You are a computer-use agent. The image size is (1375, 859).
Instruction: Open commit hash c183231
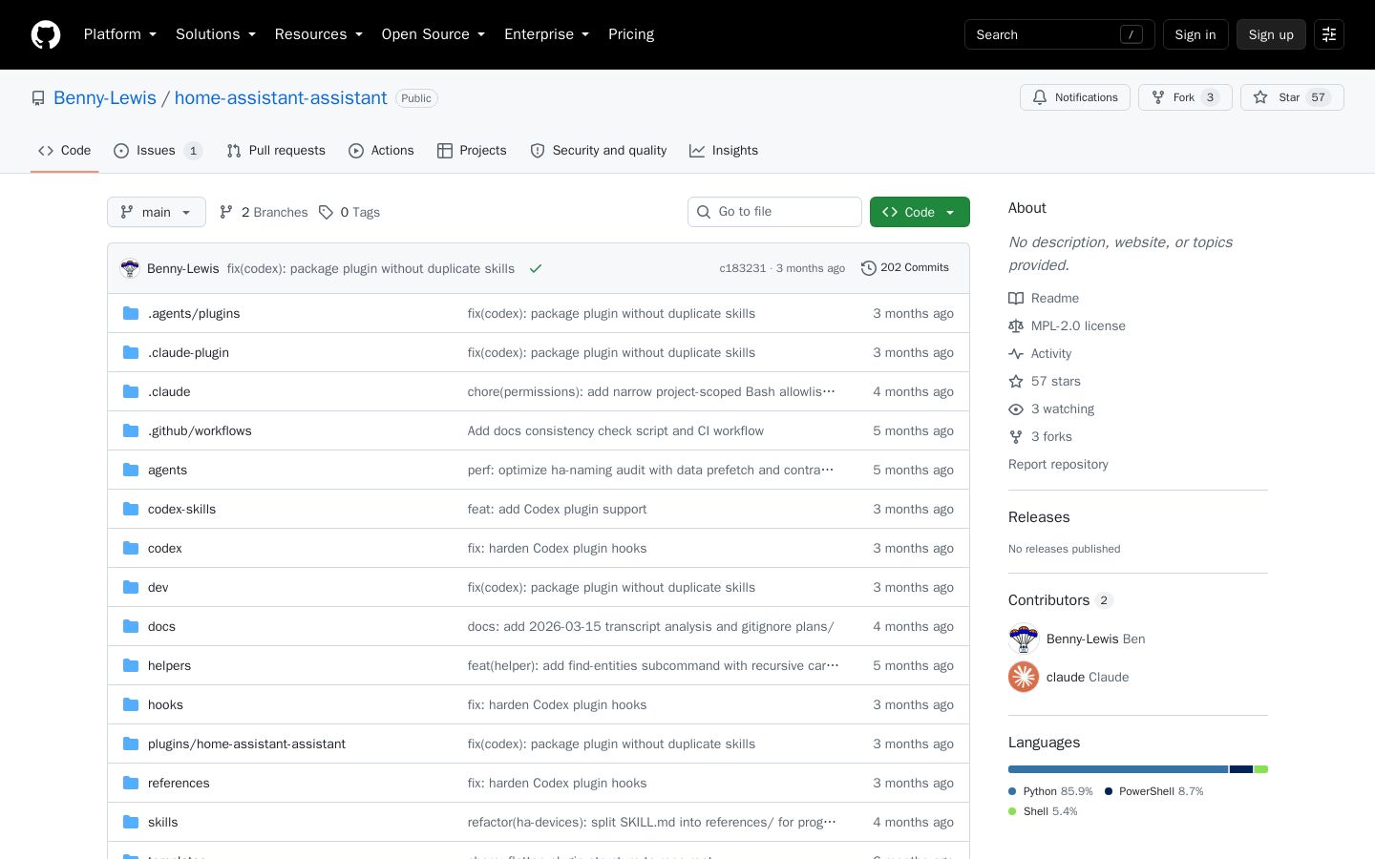tap(743, 268)
